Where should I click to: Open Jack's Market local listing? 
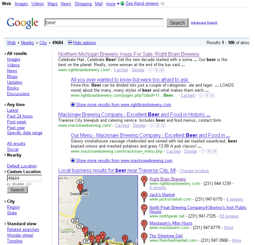[x=162, y=195]
